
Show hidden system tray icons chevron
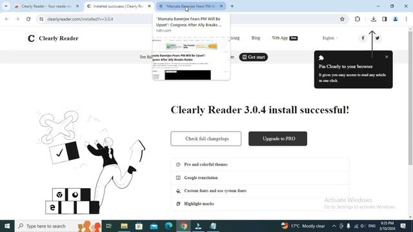(x=334, y=226)
